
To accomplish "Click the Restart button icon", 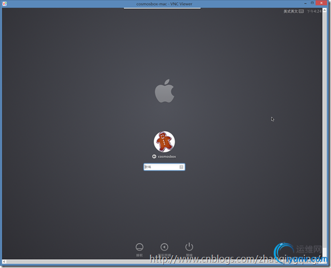I will pyautogui.click(x=164, y=247).
